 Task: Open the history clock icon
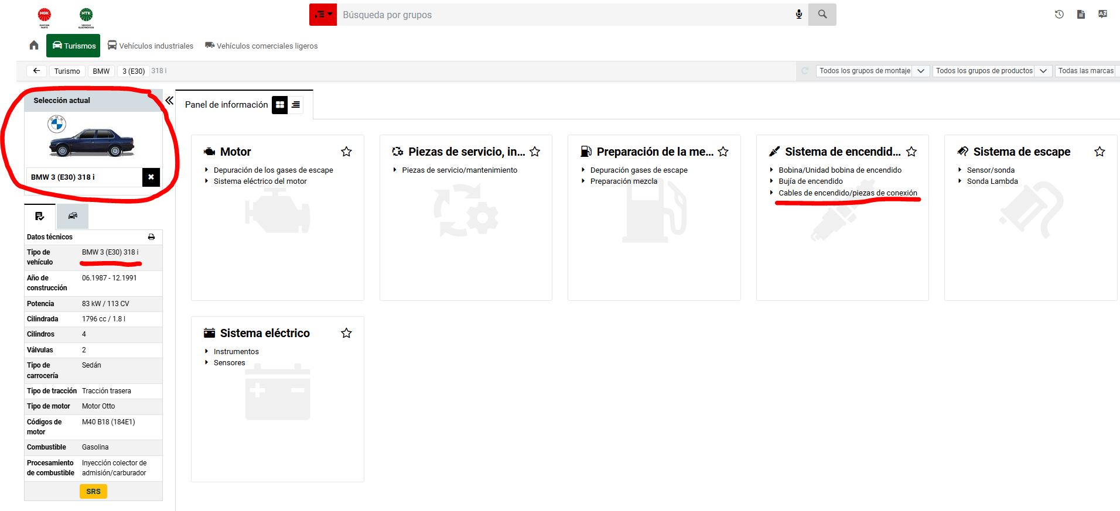[x=1059, y=15]
